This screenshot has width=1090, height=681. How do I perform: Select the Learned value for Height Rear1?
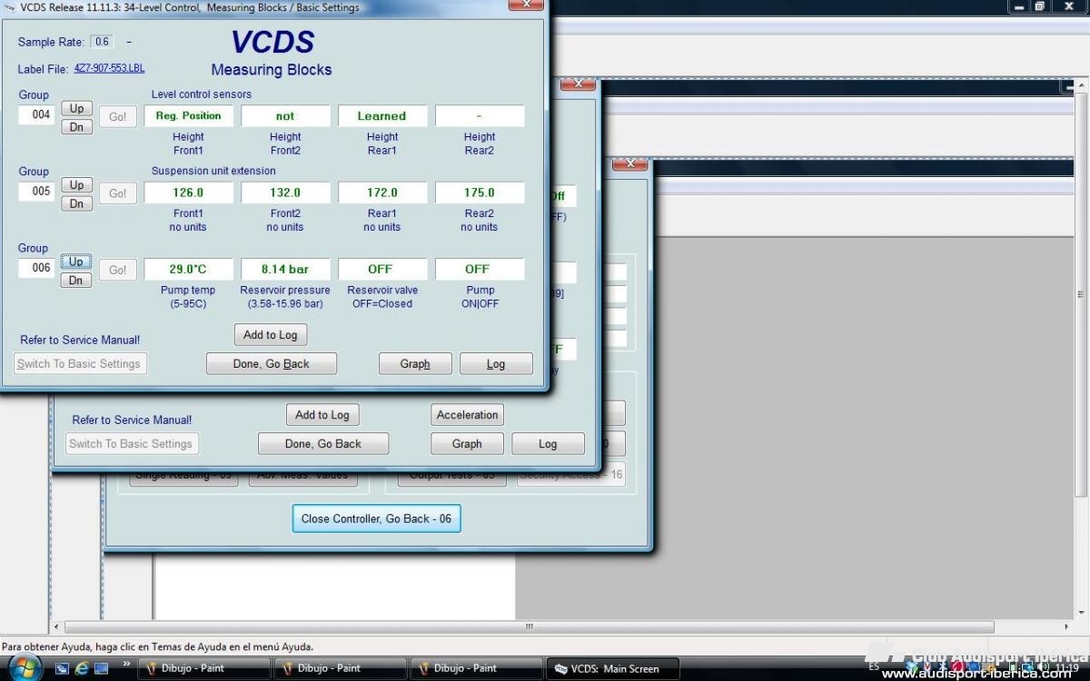(x=381, y=116)
